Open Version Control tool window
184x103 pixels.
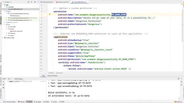click(10, 102)
